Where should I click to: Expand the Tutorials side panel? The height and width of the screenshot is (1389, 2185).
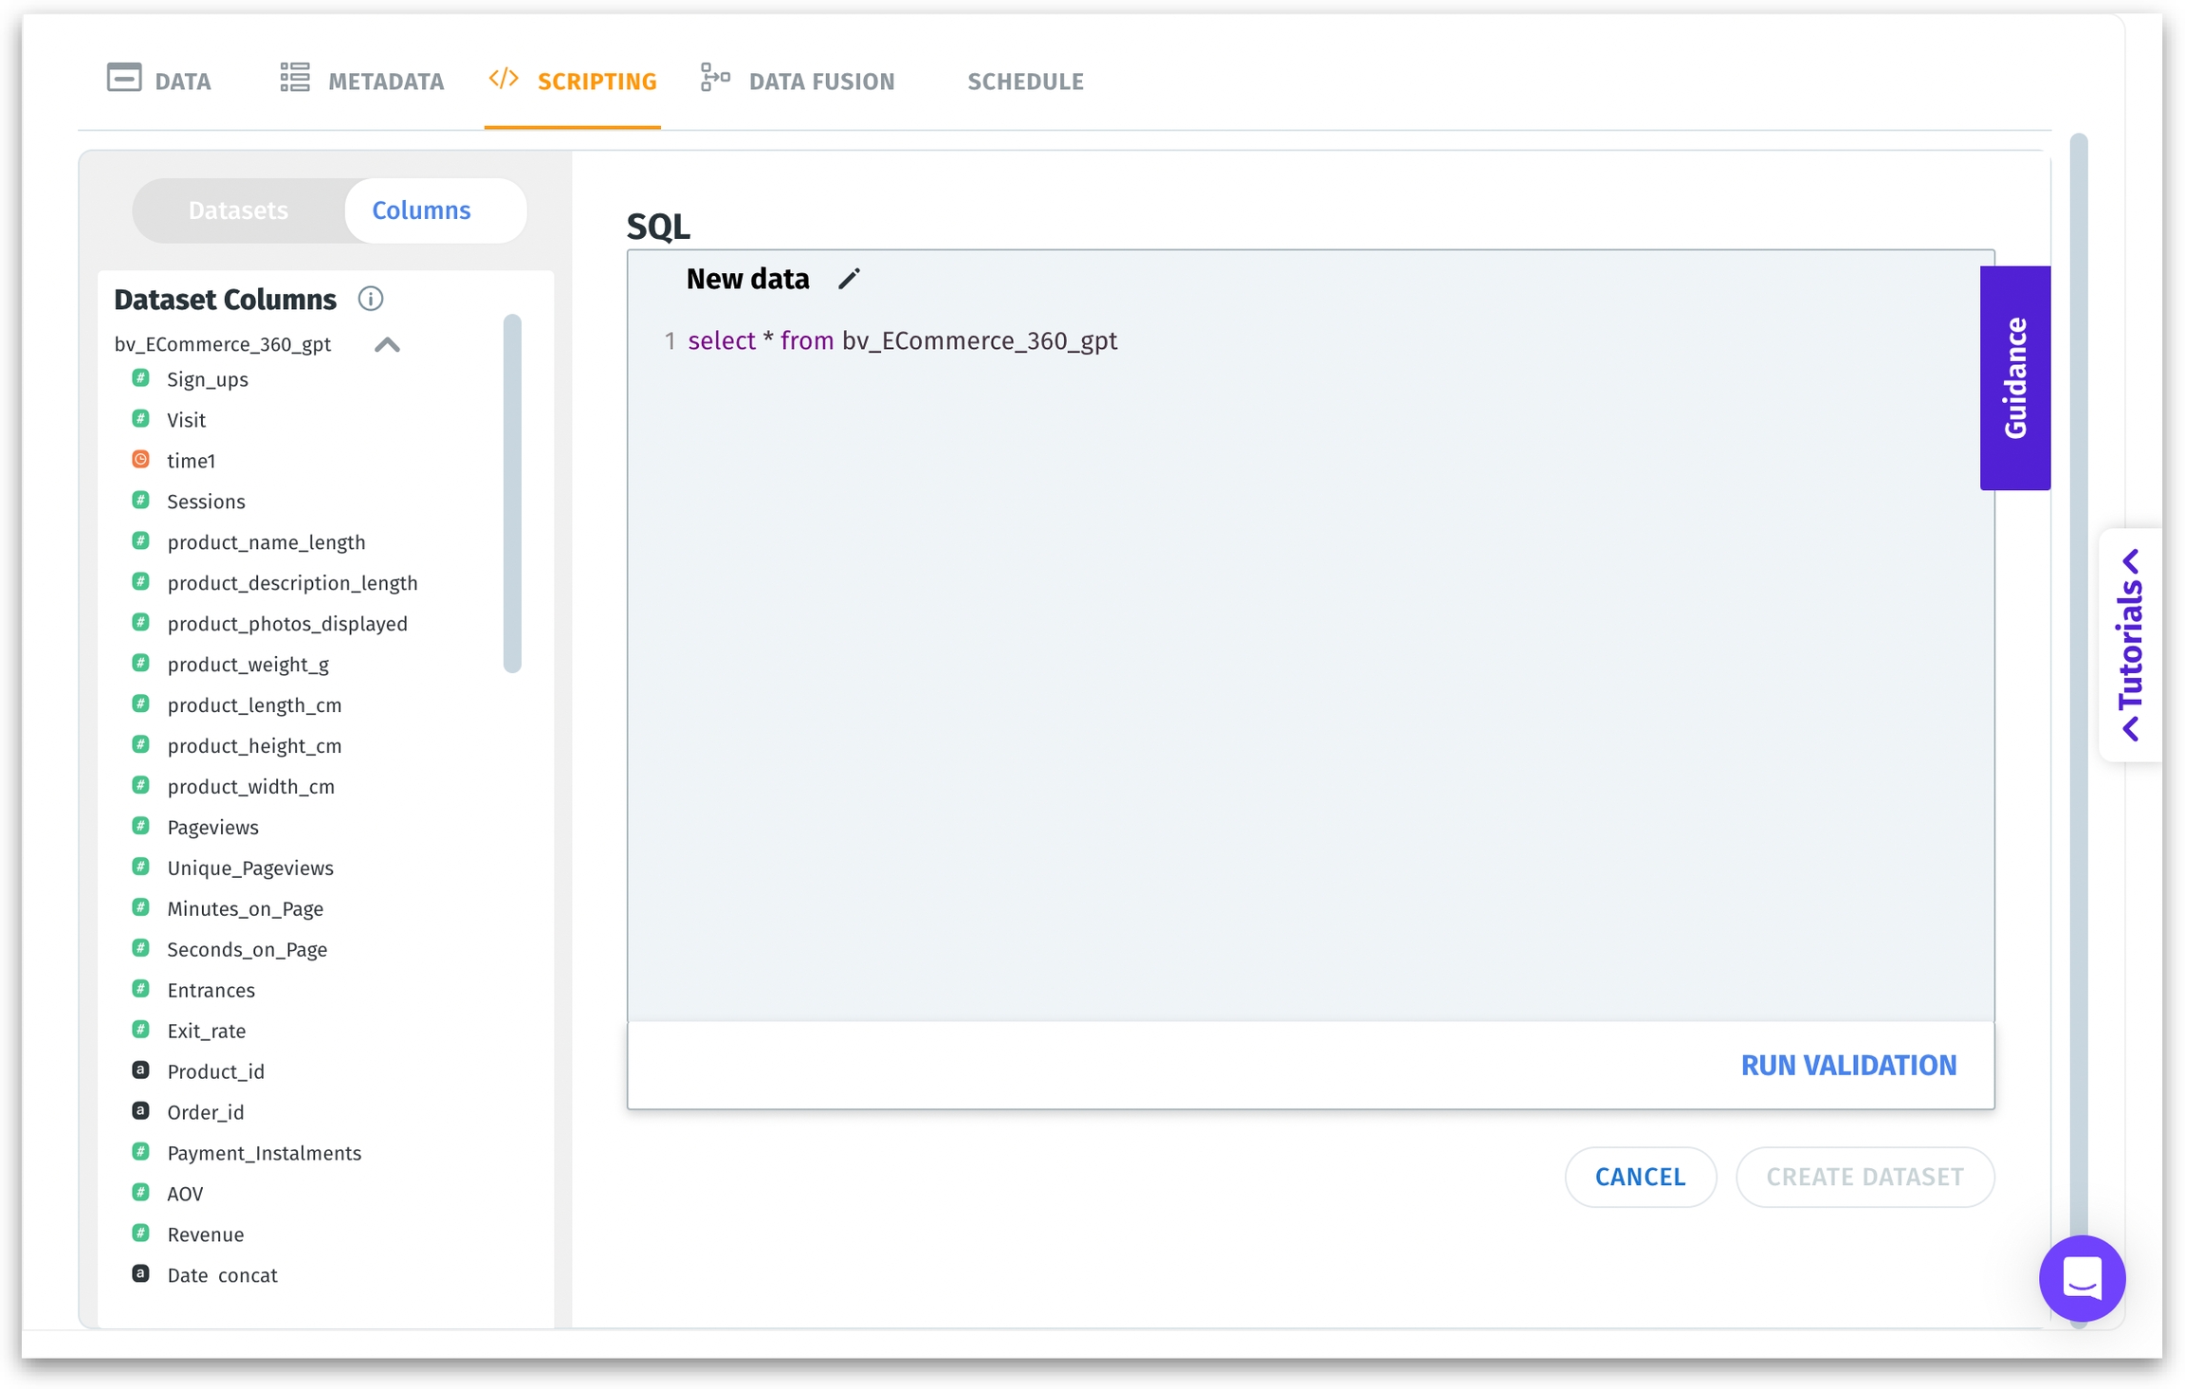tap(2131, 645)
